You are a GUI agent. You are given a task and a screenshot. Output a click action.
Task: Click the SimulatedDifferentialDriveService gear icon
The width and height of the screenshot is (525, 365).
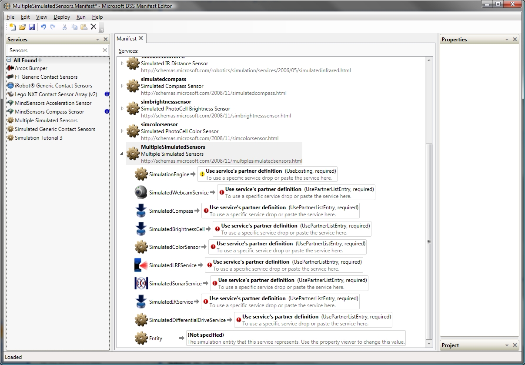(141, 320)
